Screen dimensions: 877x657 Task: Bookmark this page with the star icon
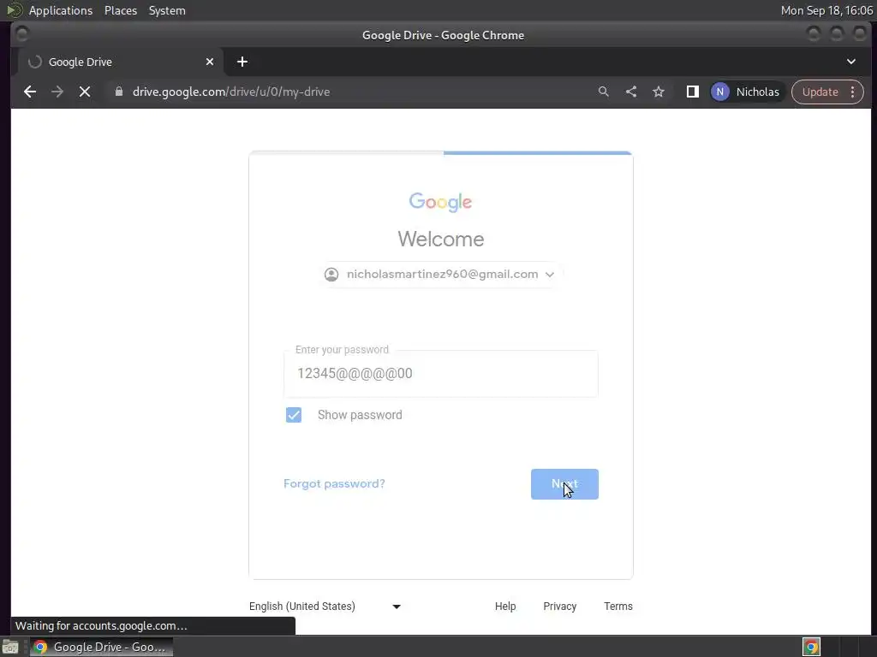pos(659,92)
